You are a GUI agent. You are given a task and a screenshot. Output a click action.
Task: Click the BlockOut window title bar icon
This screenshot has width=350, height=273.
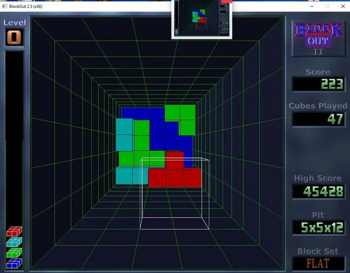click(x=4, y=6)
